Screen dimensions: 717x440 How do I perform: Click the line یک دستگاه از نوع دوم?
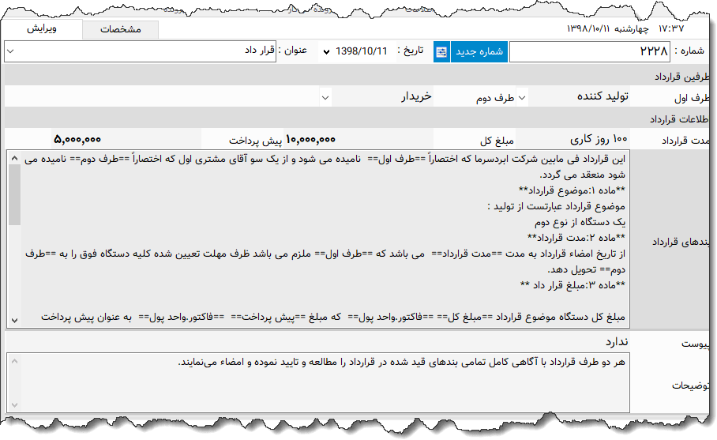click(580, 222)
